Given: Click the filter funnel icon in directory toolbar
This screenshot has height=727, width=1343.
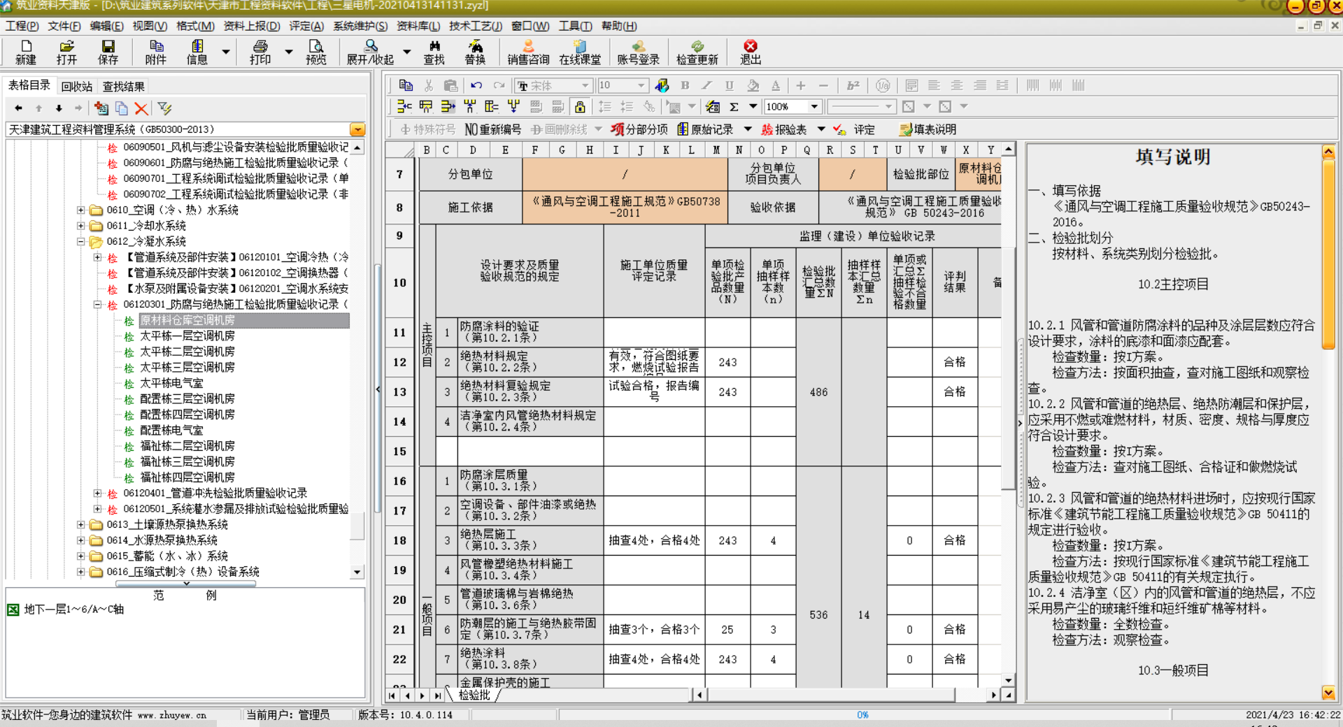Looking at the screenshot, I should [x=164, y=108].
